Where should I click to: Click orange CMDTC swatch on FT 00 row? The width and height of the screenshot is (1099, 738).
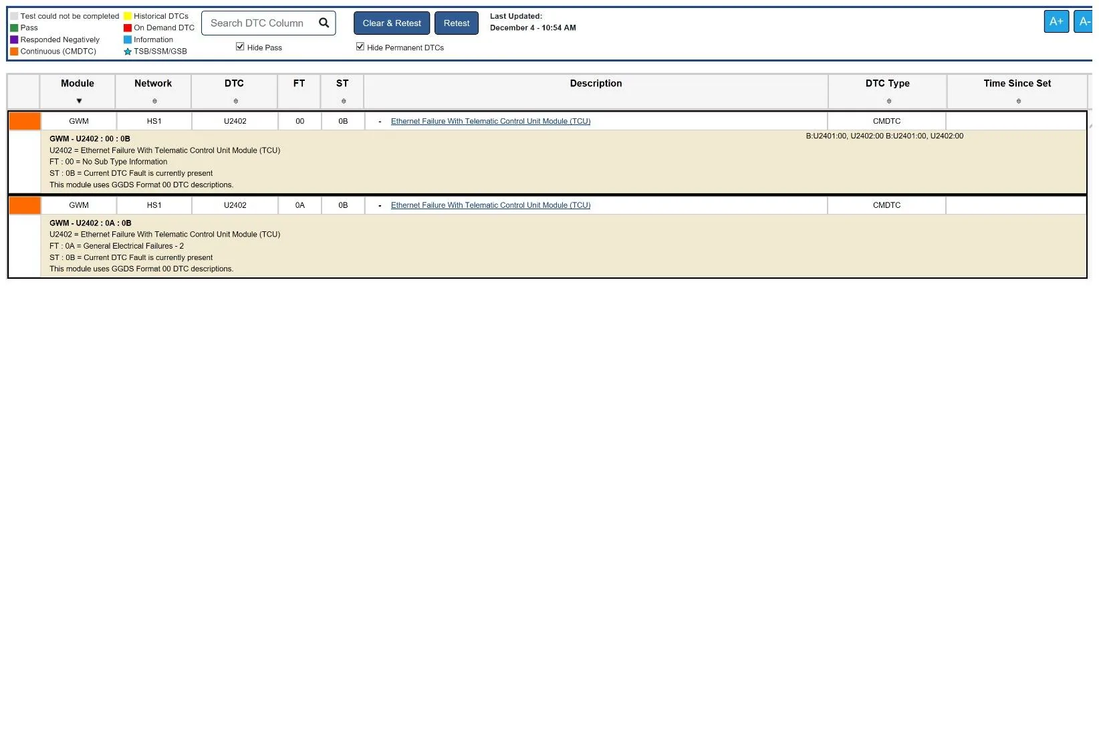tap(25, 121)
